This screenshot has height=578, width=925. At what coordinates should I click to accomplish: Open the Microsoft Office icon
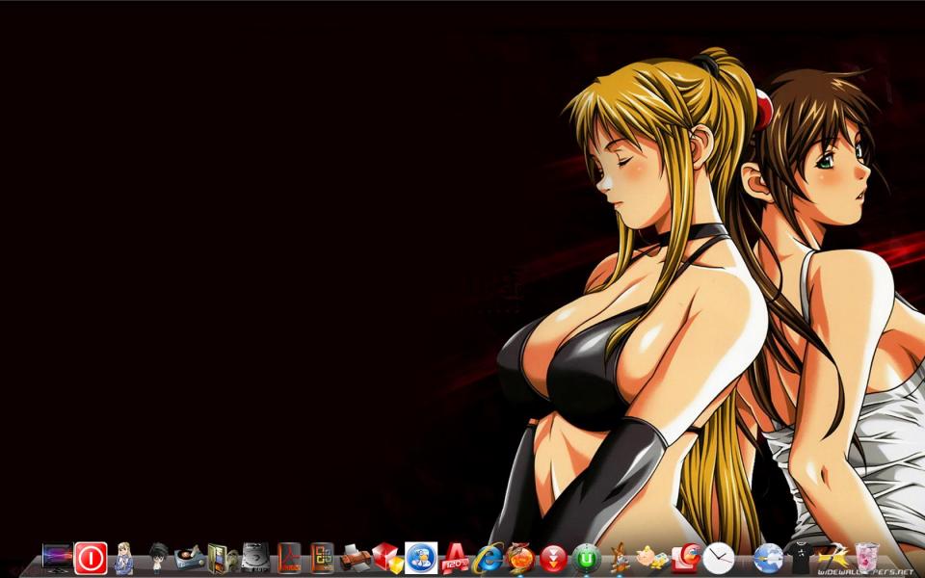[322, 558]
